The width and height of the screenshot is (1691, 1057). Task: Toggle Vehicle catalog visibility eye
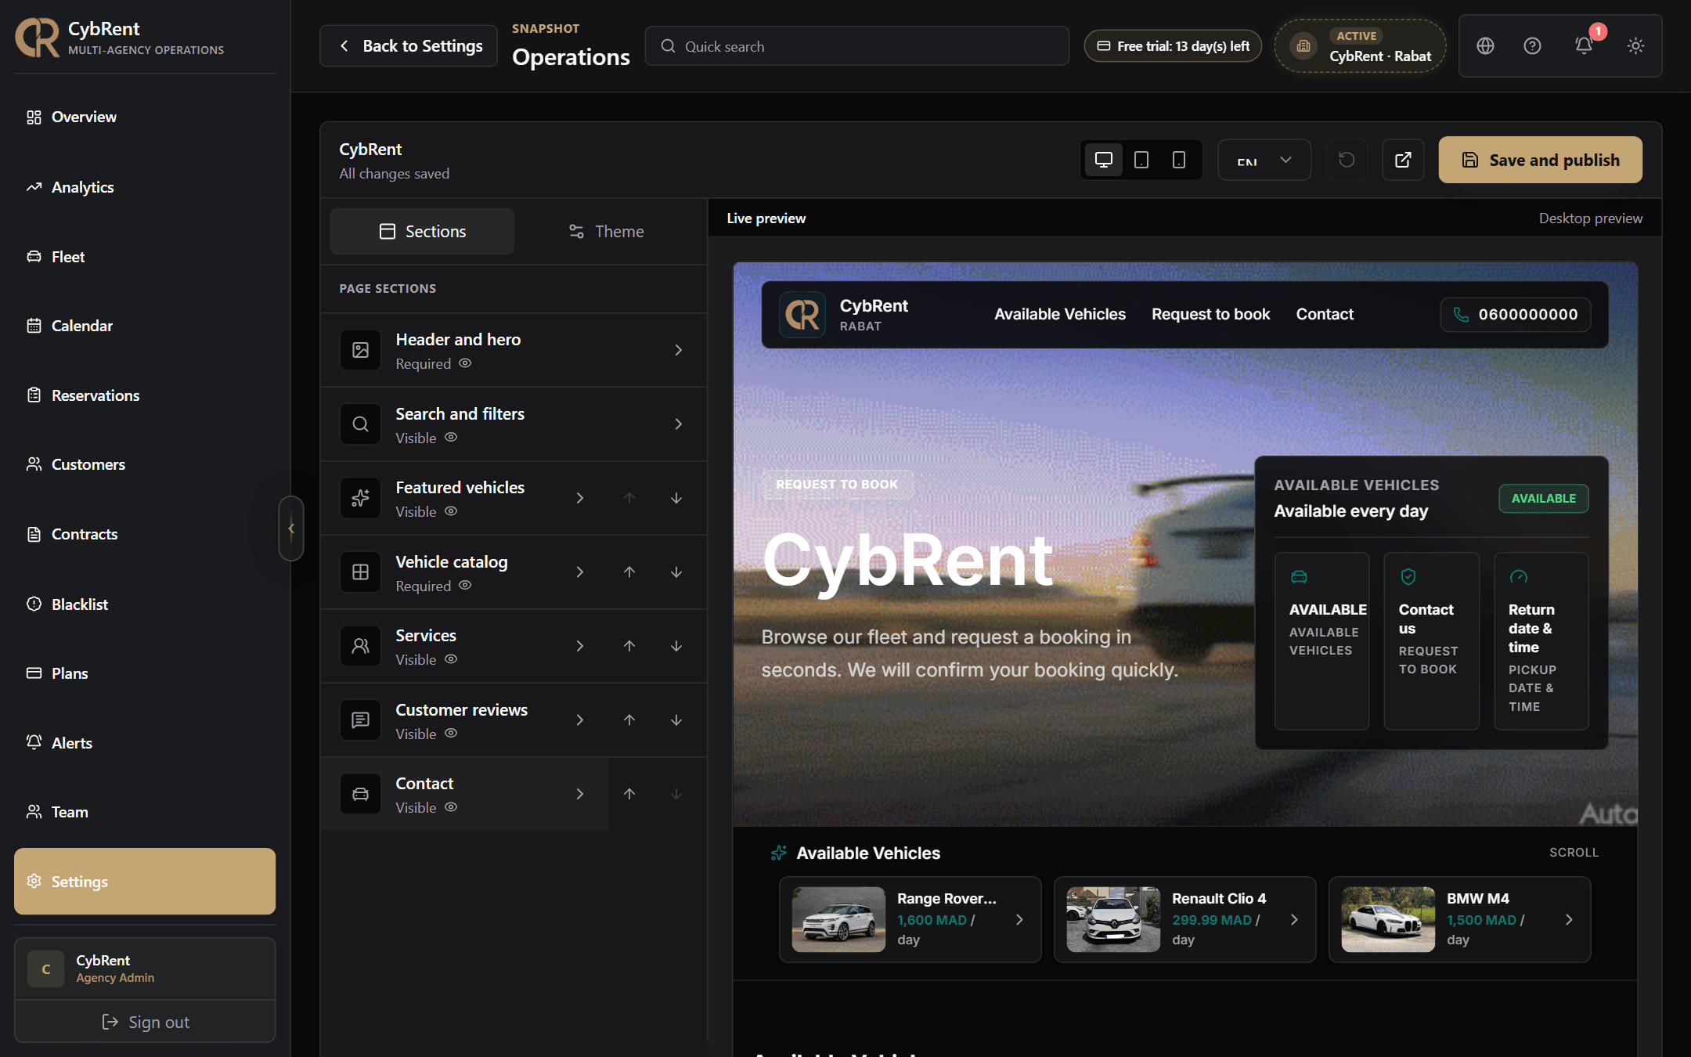[465, 586]
